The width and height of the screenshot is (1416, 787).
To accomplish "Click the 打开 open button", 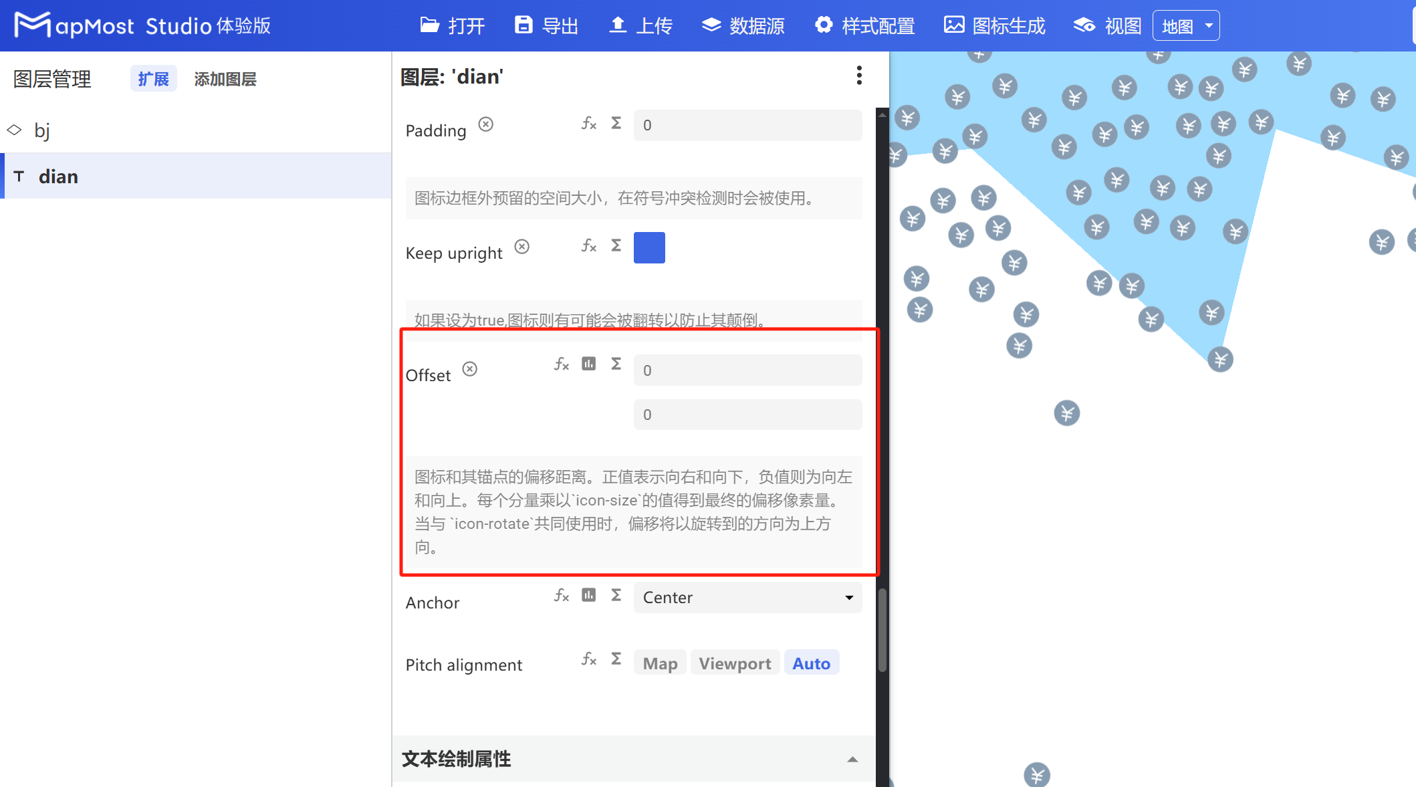I will click(x=453, y=25).
